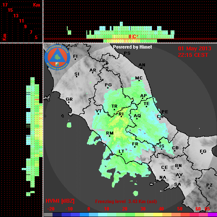
Task: Select the CB city label
Action: (x=175, y=148)
